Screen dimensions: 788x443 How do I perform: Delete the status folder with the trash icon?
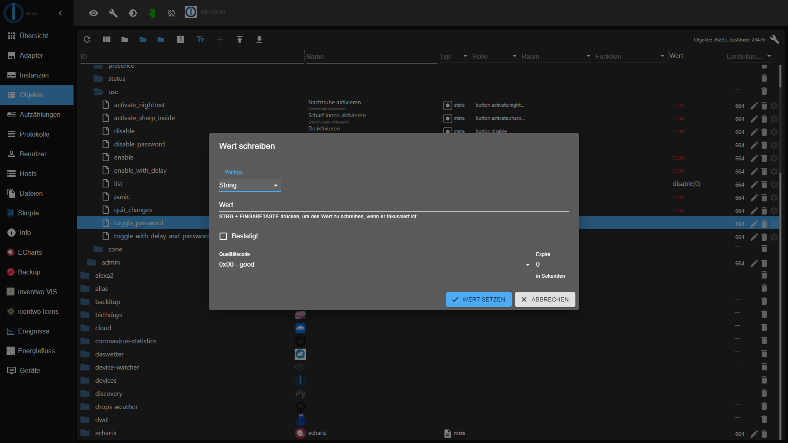(x=764, y=78)
